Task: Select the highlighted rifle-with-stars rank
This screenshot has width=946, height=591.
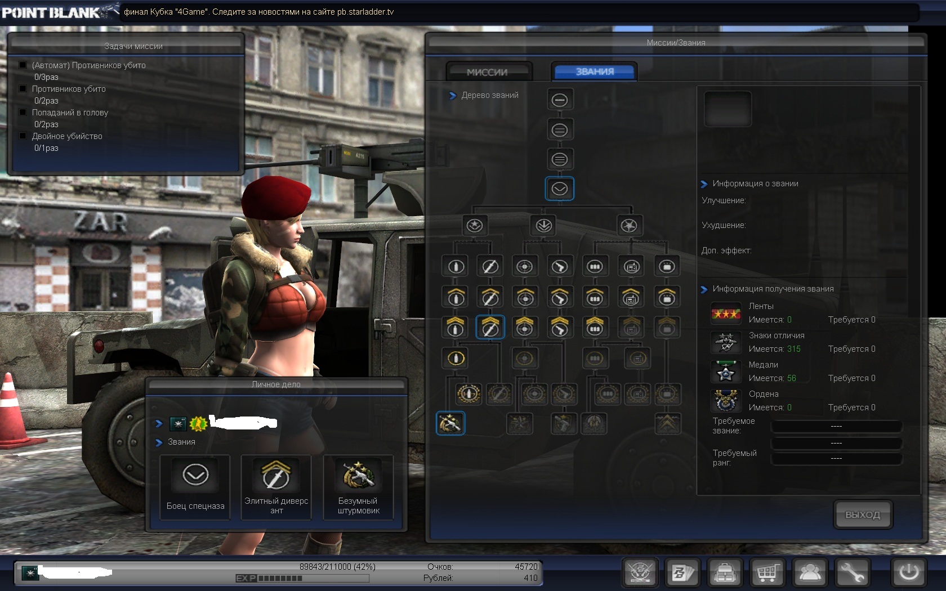Action: coord(450,423)
